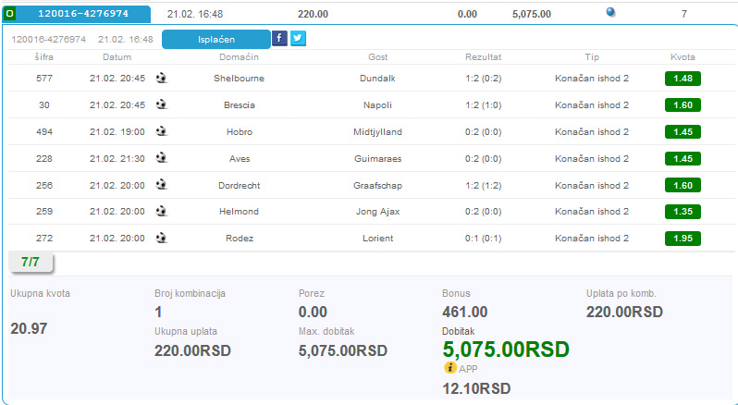738x405 pixels.
Task: Click soccer ball icon in Rodez row
Action: 162,238
